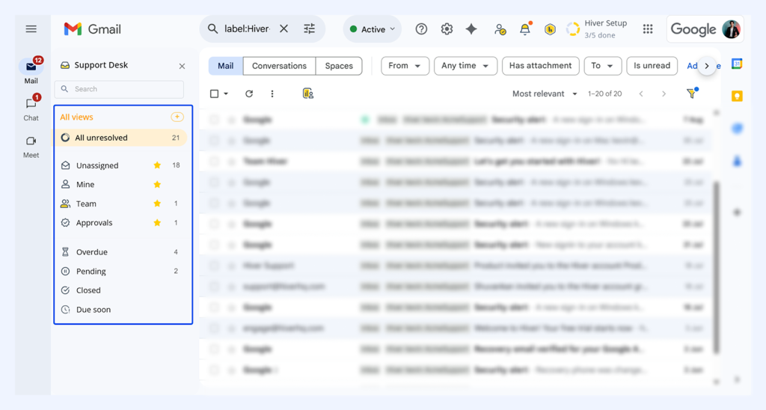
Task: Open the Google apps grid
Action: tap(648, 29)
